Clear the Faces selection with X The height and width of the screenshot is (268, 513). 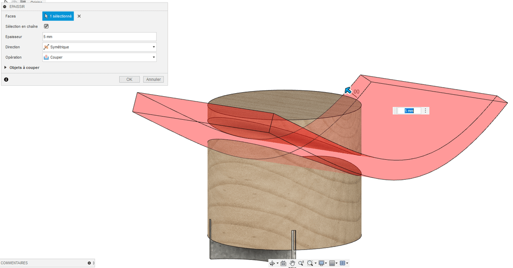pyautogui.click(x=79, y=16)
